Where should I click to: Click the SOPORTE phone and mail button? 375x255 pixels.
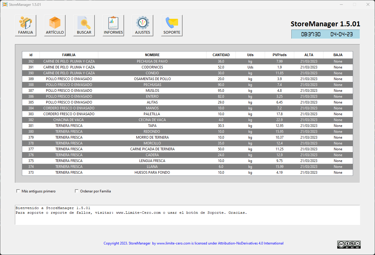(x=172, y=26)
